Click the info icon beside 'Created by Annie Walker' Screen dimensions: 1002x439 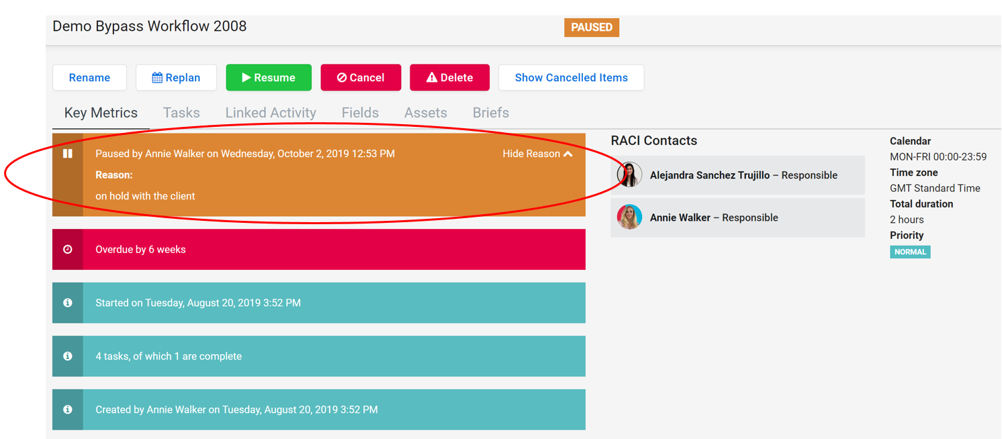(68, 409)
